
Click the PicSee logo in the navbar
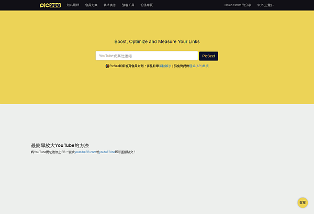click(x=50, y=5)
